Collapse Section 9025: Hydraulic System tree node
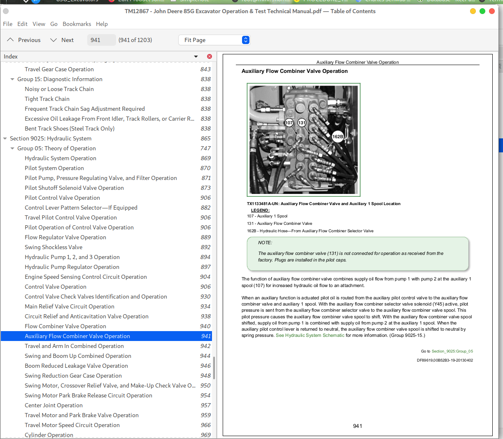This screenshot has height=439, width=503. [5, 139]
